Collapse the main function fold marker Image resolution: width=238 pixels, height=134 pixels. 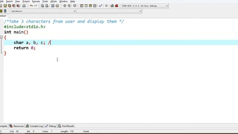[x=1, y=37]
